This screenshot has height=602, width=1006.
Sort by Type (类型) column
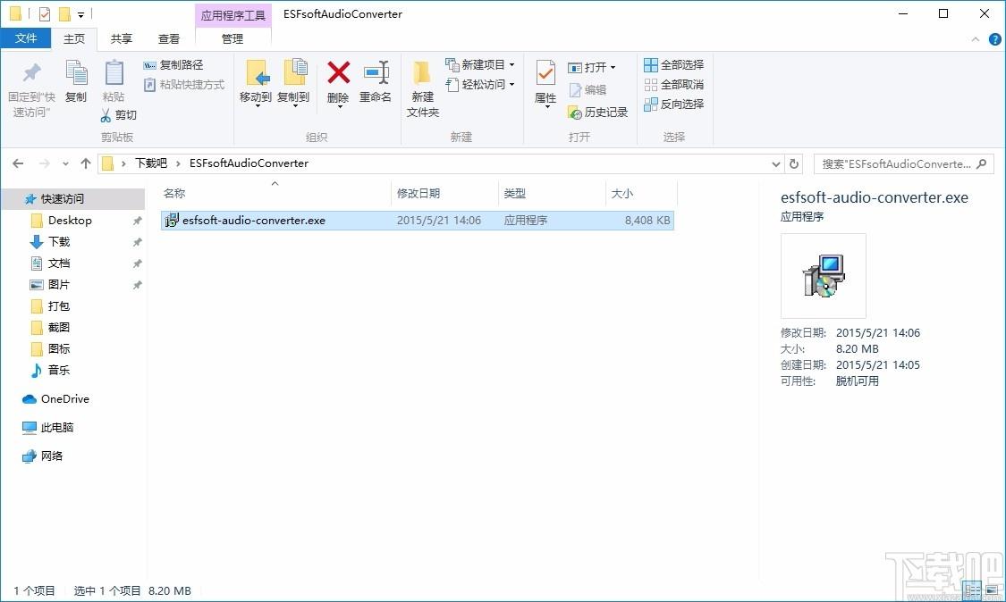[x=514, y=193]
